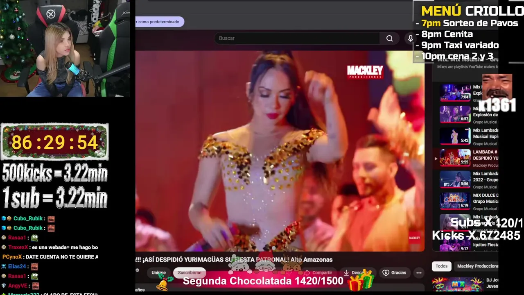
Task: Click the AngyVE username in chat
Action: point(18,286)
